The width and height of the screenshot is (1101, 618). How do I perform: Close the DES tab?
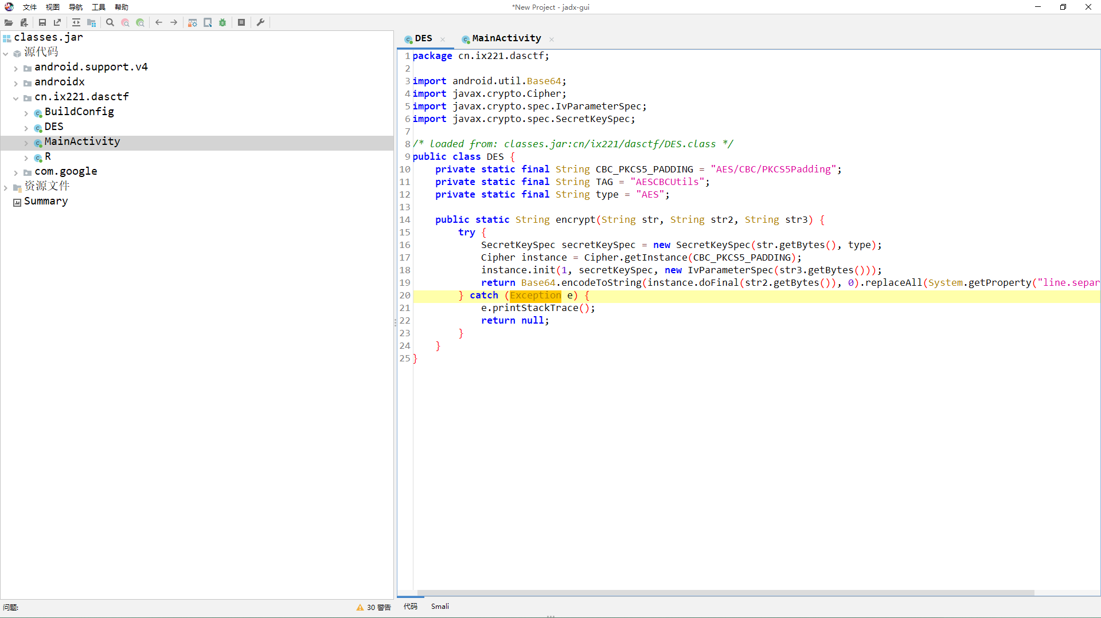click(443, 40)
